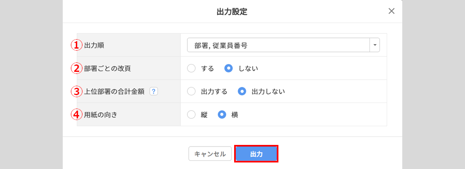Screen dimensions: 465x169
Task: Click the blue 出力 button
Action: (x=256, y=154)
